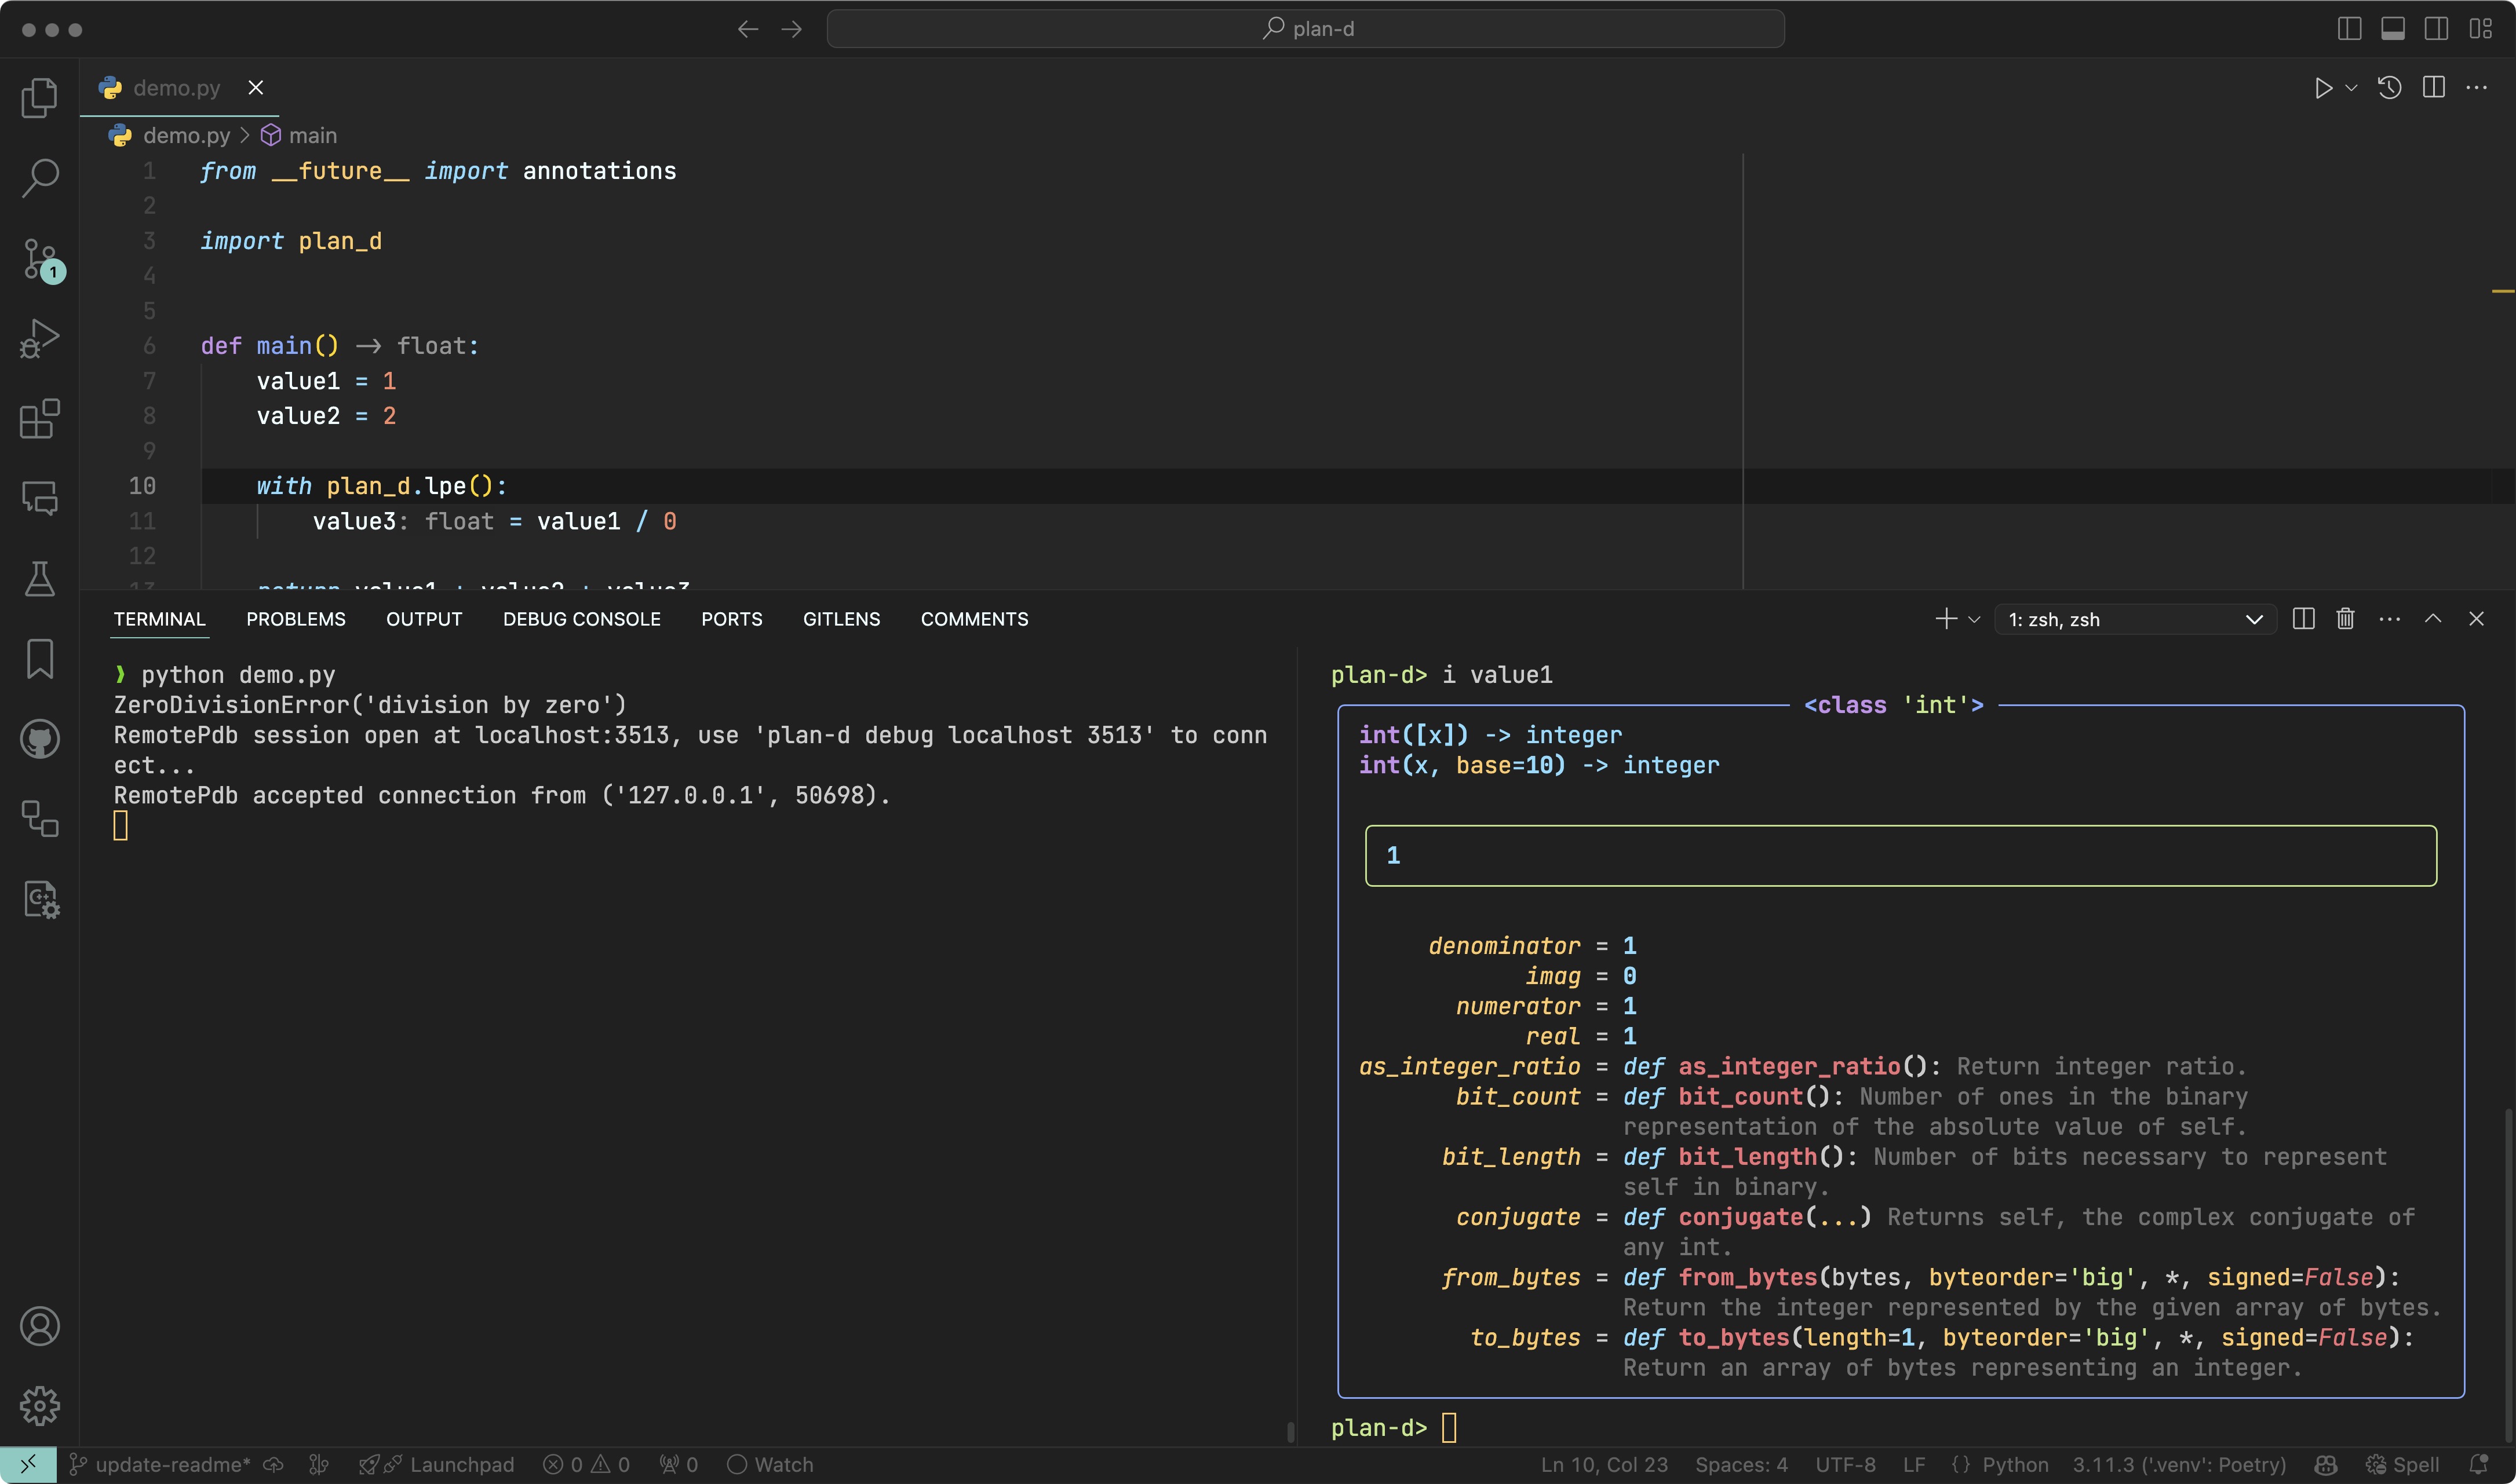Open the Search view
The height and width of the screenshot is (1484, 2516).
click(40, 178)
